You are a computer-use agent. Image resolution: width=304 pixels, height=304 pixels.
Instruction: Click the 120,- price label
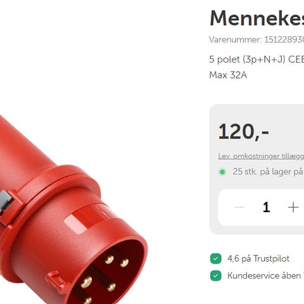pos(244,132)
